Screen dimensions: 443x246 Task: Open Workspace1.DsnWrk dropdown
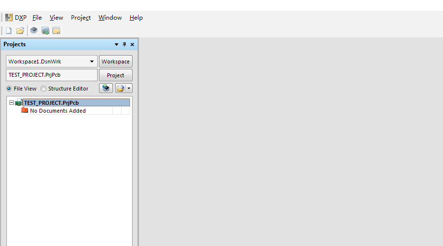pyautogui.click(x=92, y=61)
